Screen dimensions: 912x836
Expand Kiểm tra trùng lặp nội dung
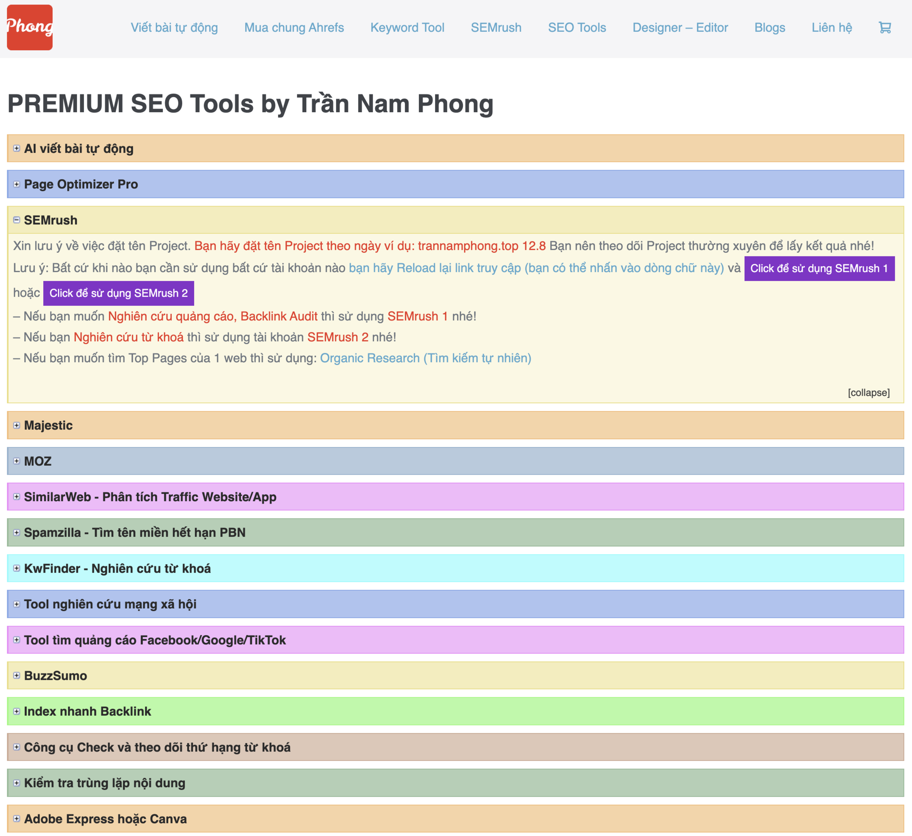pos(456,783)
